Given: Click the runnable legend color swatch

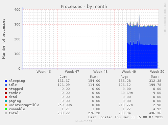Looking at the screenshot, I should click(x=6, y=109).
